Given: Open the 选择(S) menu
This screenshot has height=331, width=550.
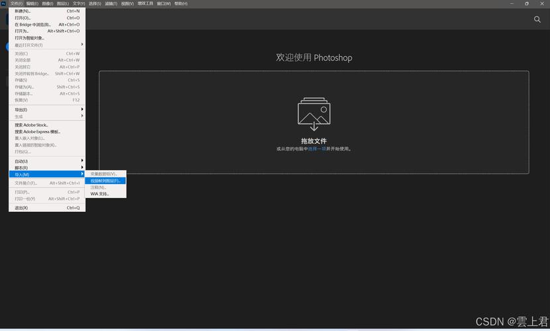Looking at the screenshot, I should click(95, 3).
